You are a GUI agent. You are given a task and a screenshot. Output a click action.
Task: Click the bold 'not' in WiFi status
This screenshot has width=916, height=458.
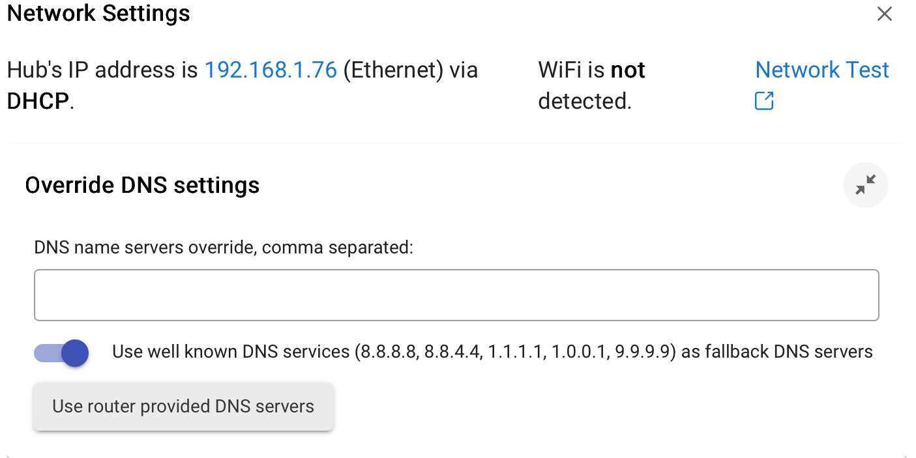click(x=628, y=70)
